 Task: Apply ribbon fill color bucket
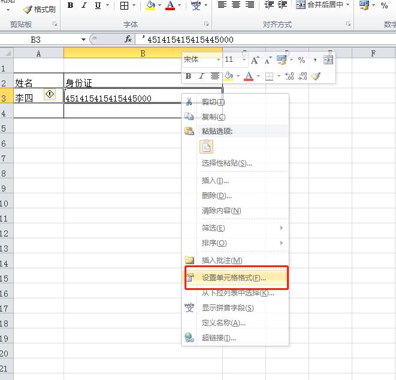150,5
